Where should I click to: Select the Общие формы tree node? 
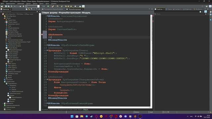pyautogui.click(x=13, y=48)
